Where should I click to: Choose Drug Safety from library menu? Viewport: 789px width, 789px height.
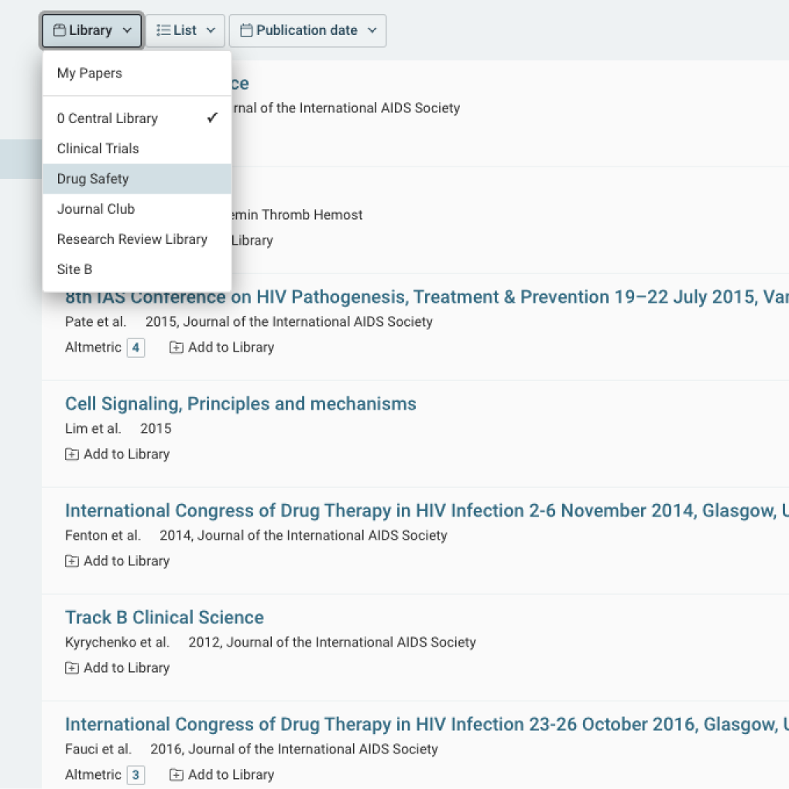(93, 179)
